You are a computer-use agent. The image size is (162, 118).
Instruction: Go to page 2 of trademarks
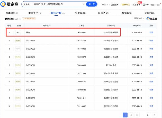(131, 115)
